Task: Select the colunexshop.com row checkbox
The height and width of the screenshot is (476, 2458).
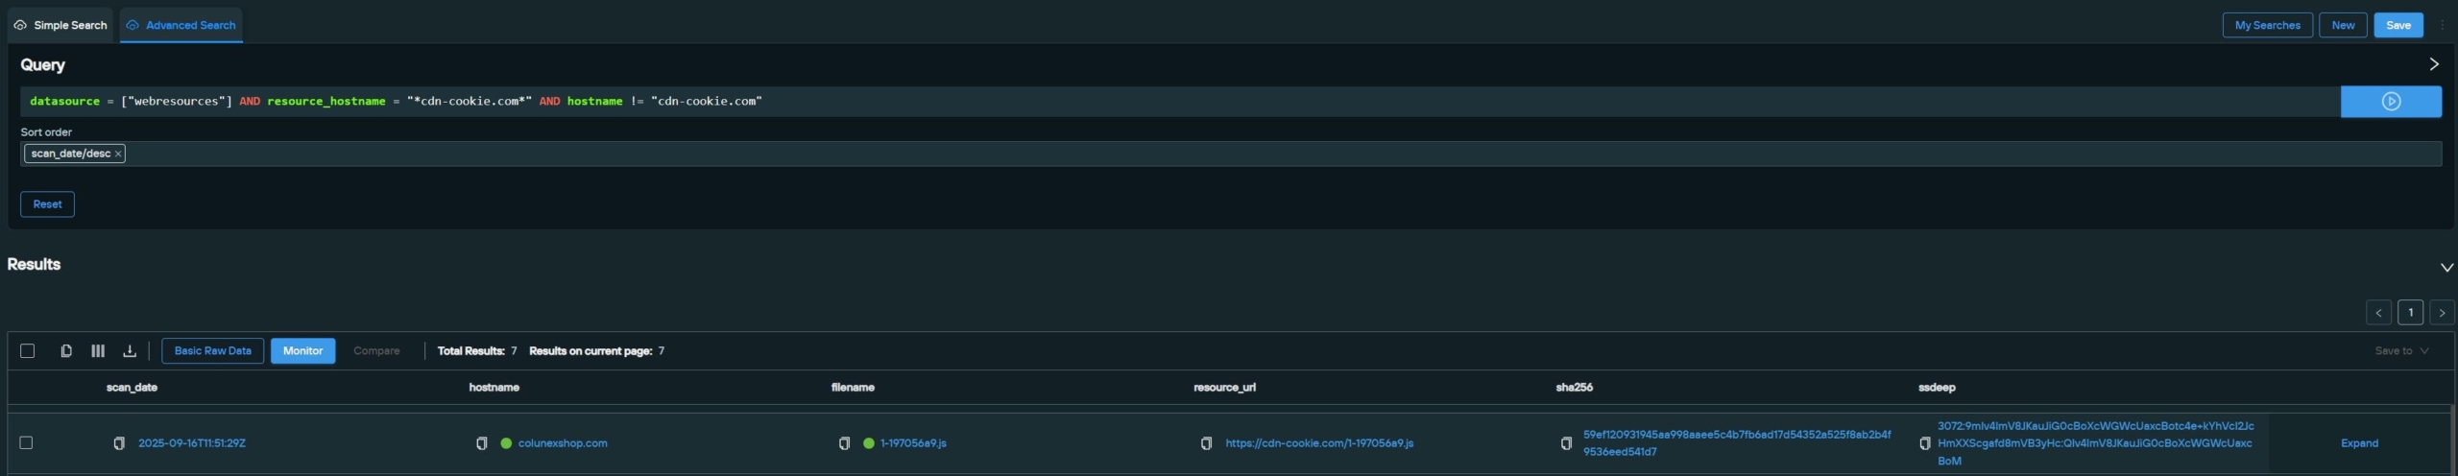Action: click(x=26, y=443)
